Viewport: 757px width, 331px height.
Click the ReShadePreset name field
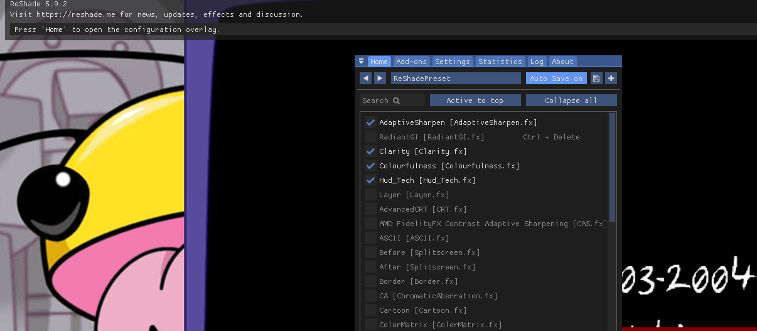point(456,79)
